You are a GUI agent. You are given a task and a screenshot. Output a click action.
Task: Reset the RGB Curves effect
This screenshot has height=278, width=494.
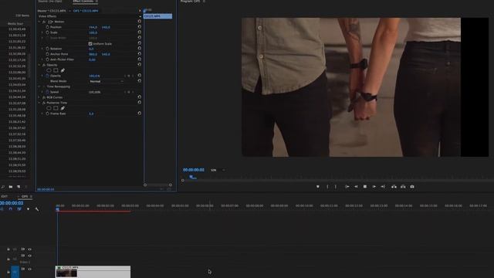click(139, 97)
